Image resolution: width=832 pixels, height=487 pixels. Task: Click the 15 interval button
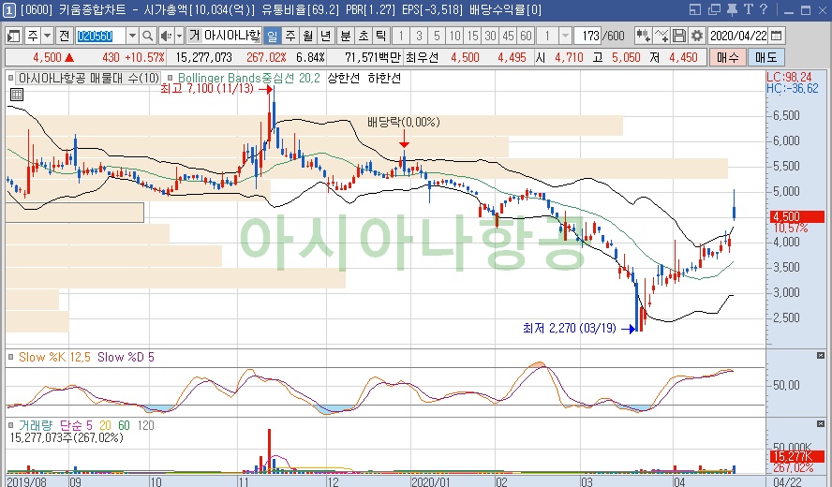pos(473,37)
